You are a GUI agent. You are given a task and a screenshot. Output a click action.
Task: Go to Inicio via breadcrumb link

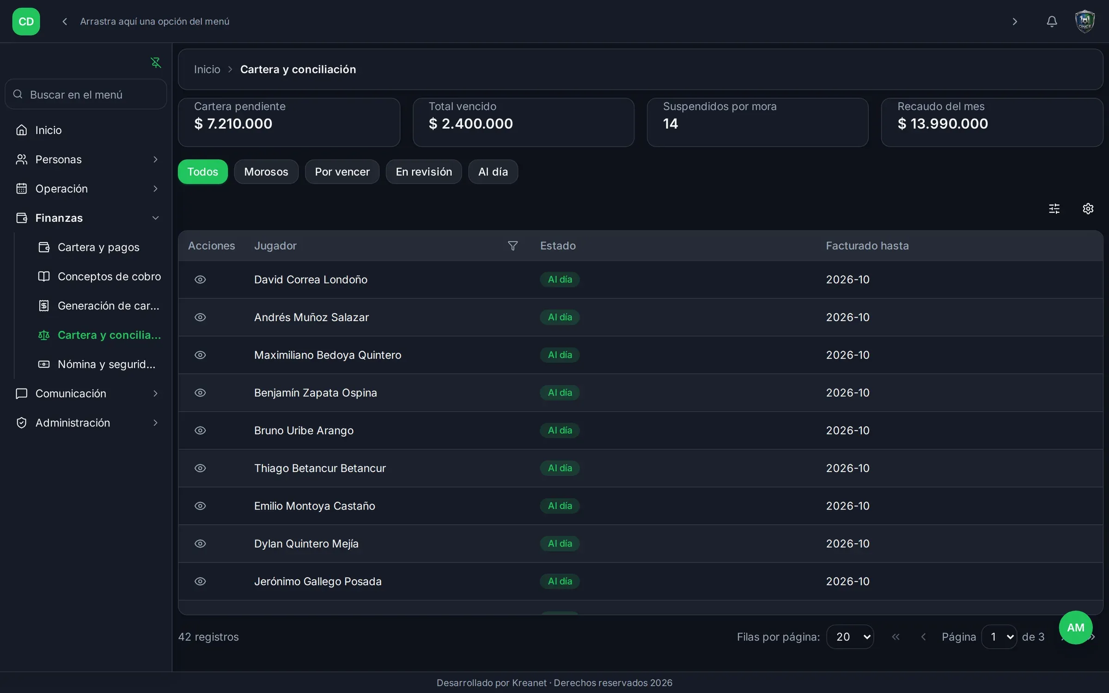pos(207,69)
